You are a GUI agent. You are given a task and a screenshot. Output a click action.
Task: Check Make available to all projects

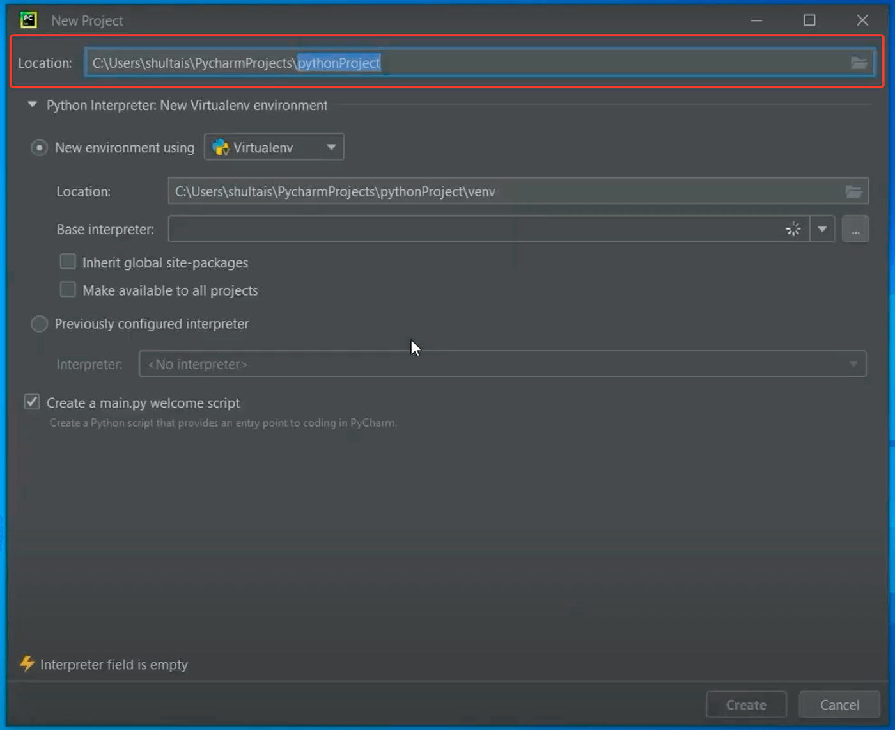67,289
